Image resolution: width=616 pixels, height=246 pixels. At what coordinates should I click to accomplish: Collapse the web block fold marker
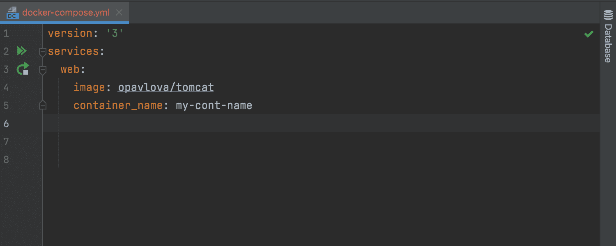(42, 70)
